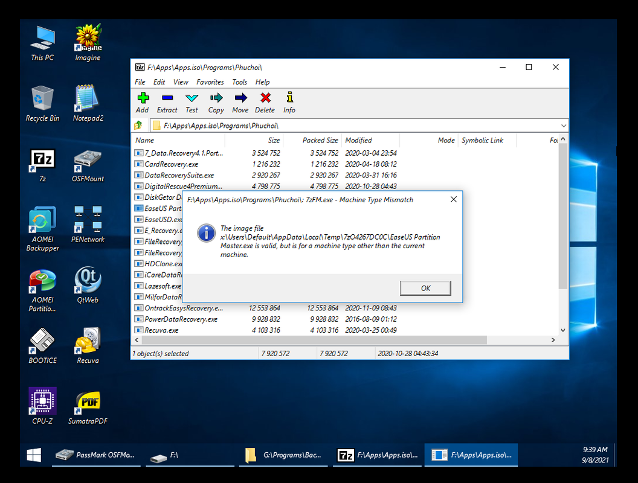
Task: Sort by Size column header
Action: click(254, 140)
